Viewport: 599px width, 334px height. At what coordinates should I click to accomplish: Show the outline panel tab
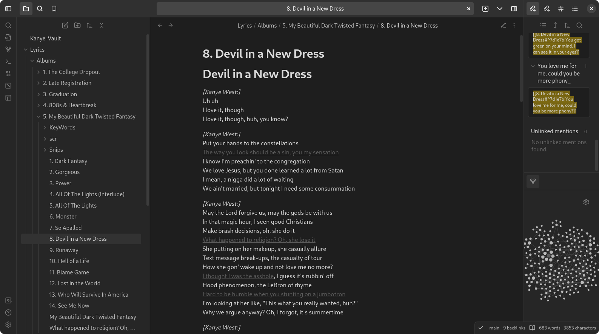click(x=575, y=9)
